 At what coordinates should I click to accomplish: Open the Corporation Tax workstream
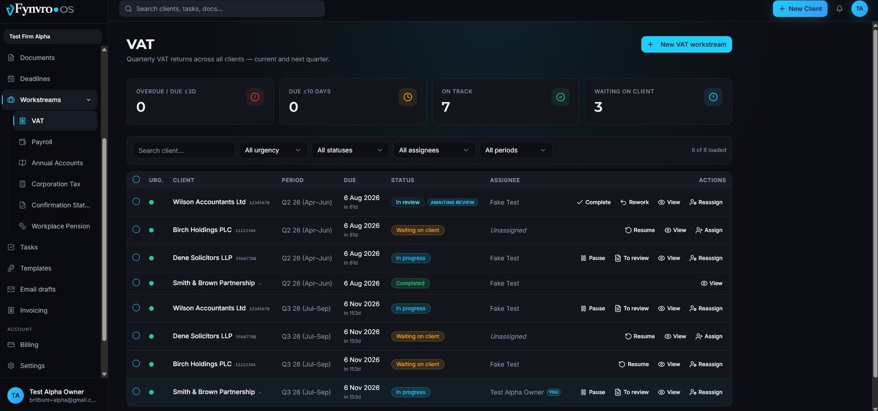coord(55,184)
